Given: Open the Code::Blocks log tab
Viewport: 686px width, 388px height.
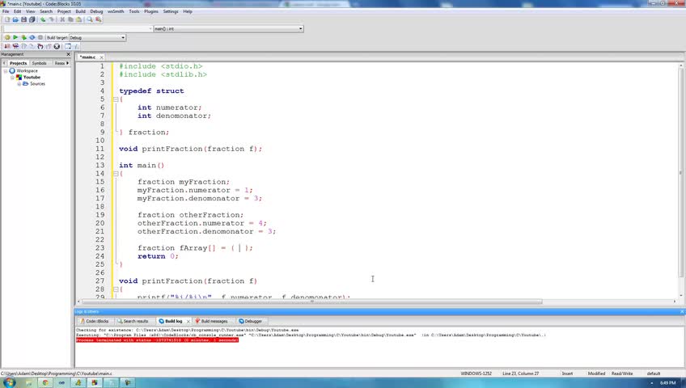Looking at the screenshot, I should [x=95, y=321].
